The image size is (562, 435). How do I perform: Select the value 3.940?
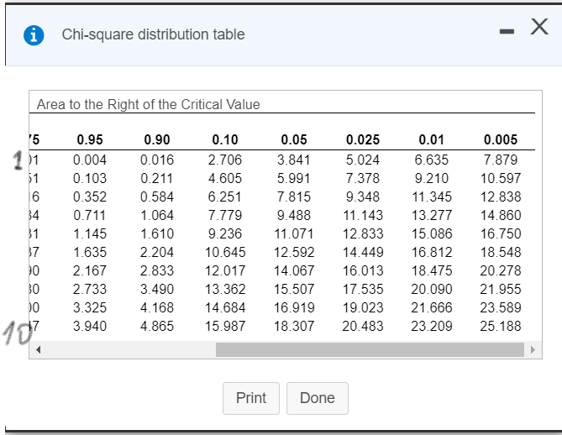pyautogui.click(x=90, y=326)
